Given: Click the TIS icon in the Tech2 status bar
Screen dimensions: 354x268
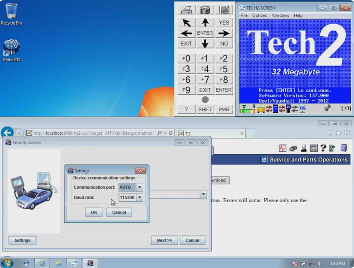Looking at the screenshot, I should tap(303, 109).
